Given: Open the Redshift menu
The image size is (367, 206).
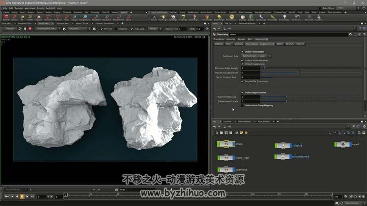Looking at the screenshot, I should click(x=50, y=8).
